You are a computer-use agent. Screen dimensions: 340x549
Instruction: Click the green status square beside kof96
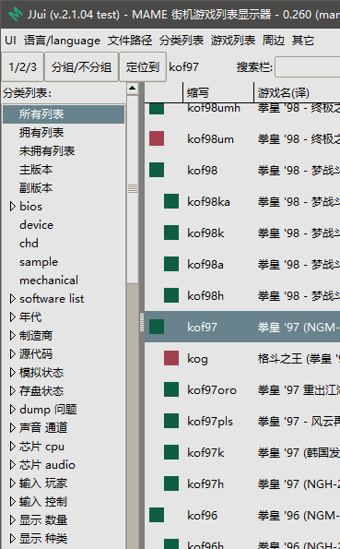click(157, 515)
